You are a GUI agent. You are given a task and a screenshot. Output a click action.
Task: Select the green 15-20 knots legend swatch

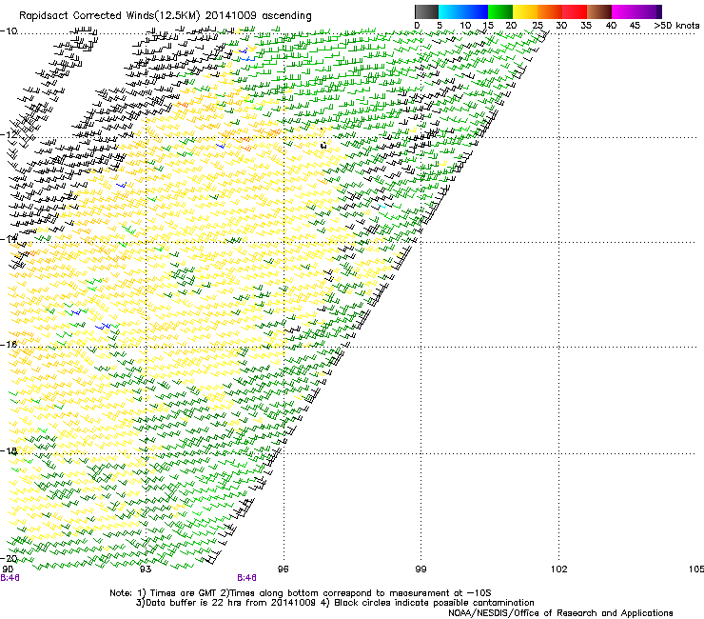(500, 11)
